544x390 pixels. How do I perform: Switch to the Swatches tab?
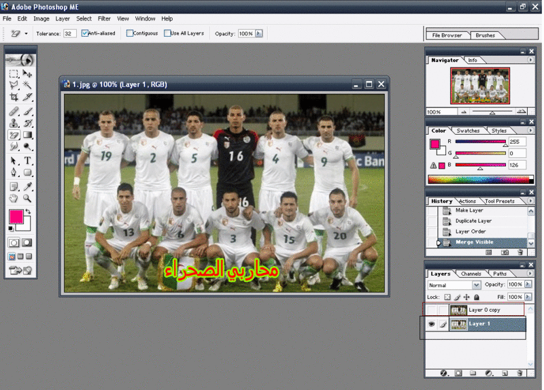tap(468, 131)
